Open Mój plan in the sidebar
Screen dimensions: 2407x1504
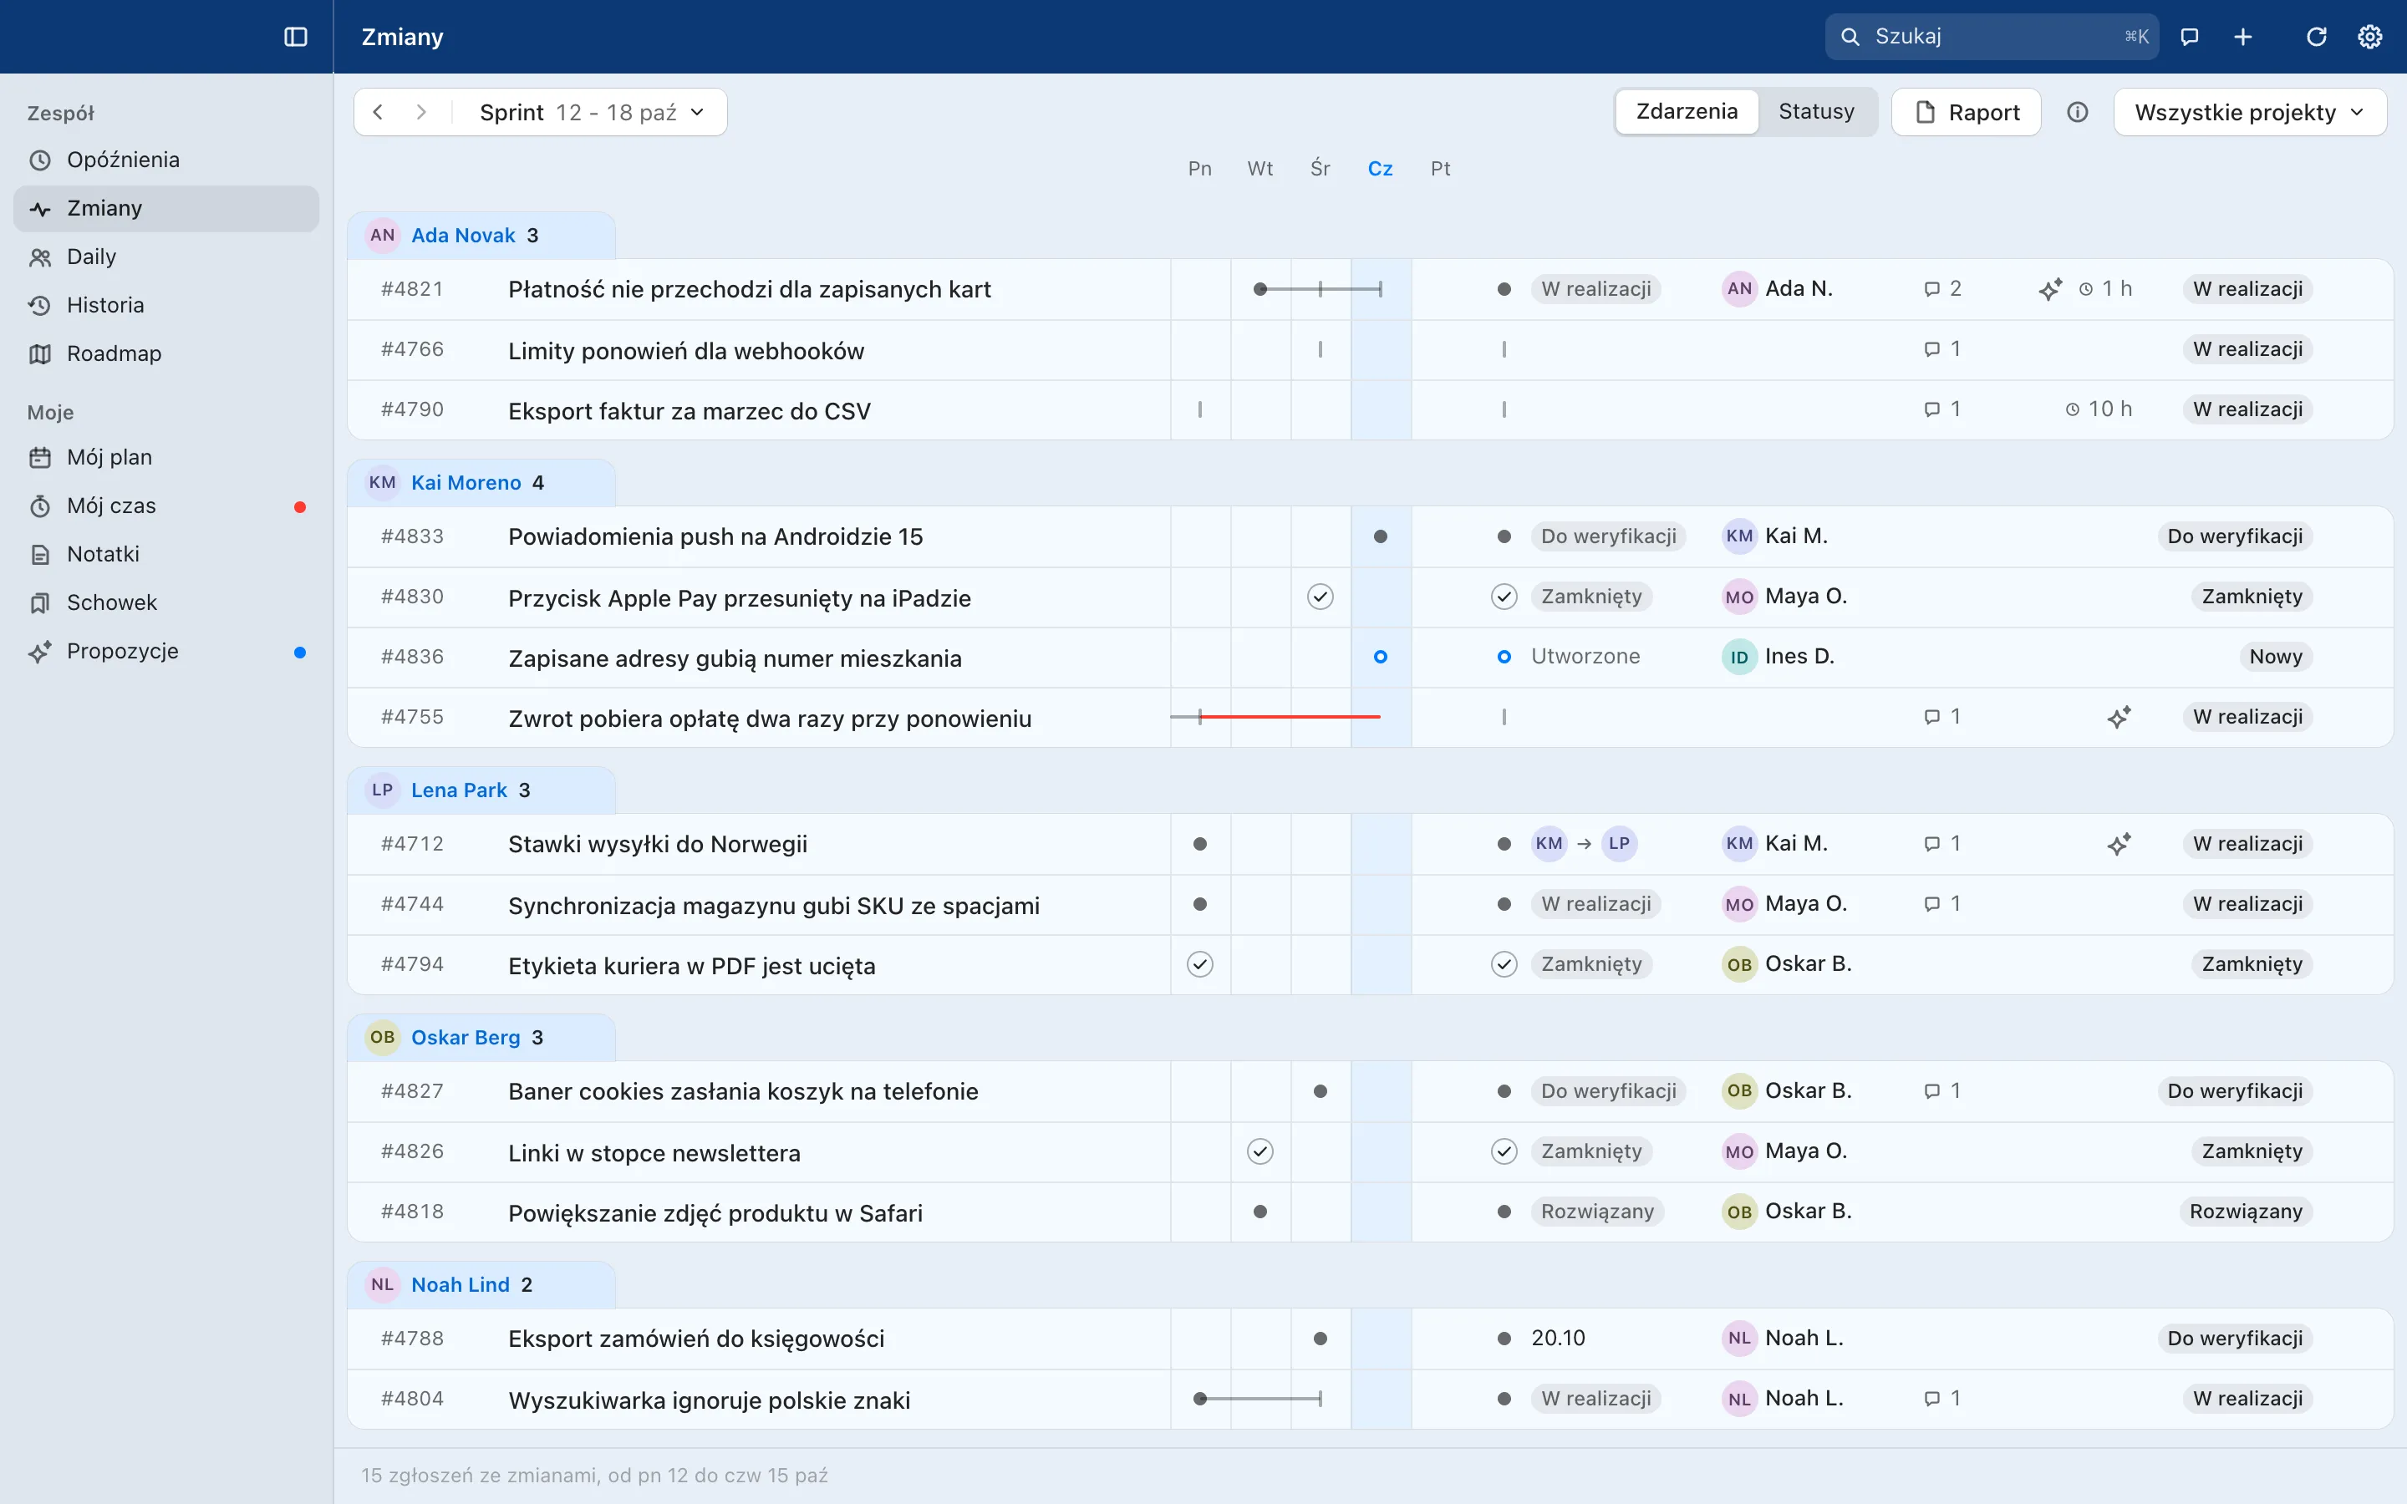[x=166, y=458]
